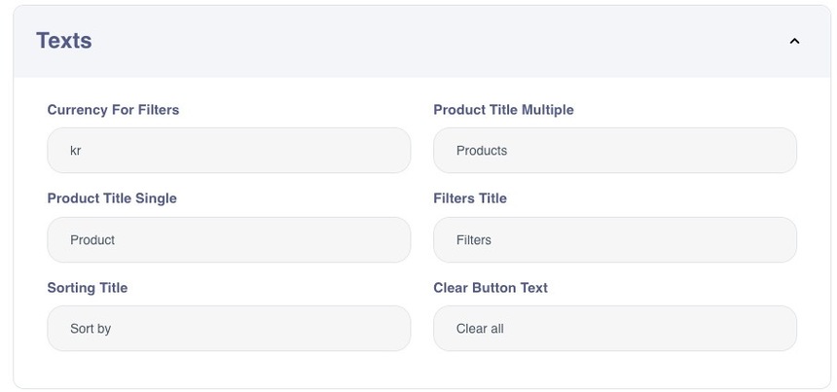The image size is (837, 392).
Task: Click the "Currency For Filters" label
Action: tap(113, 110)
